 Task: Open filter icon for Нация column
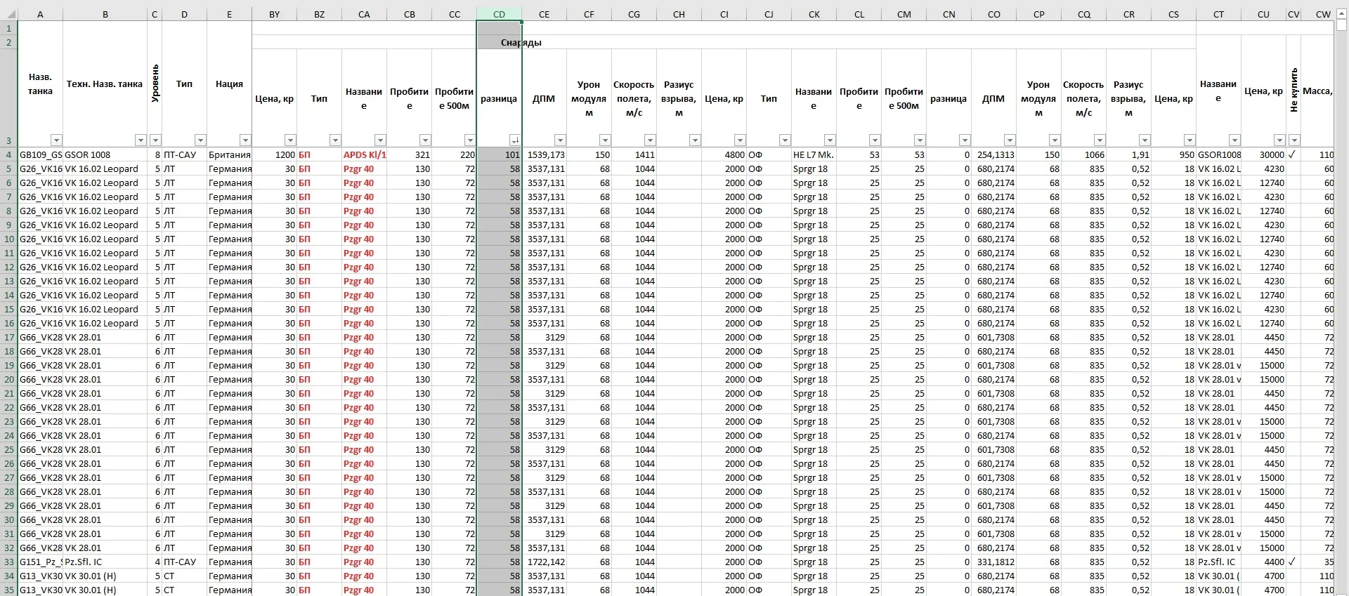245,140
